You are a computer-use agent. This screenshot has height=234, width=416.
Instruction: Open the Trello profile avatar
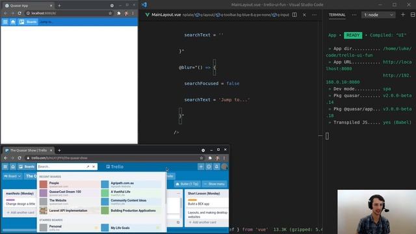click(x=224, y=166)
